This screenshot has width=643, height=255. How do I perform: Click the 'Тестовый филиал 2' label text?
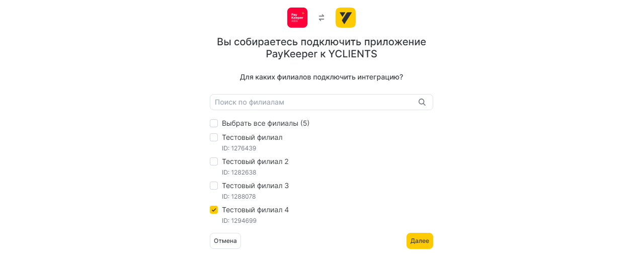(255, 161)
